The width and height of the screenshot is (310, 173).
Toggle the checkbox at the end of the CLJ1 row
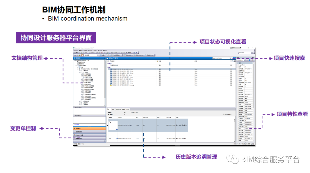coord(231,71)
